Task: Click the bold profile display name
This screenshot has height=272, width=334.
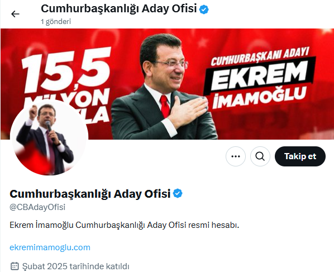Action: tap(90, 194)
